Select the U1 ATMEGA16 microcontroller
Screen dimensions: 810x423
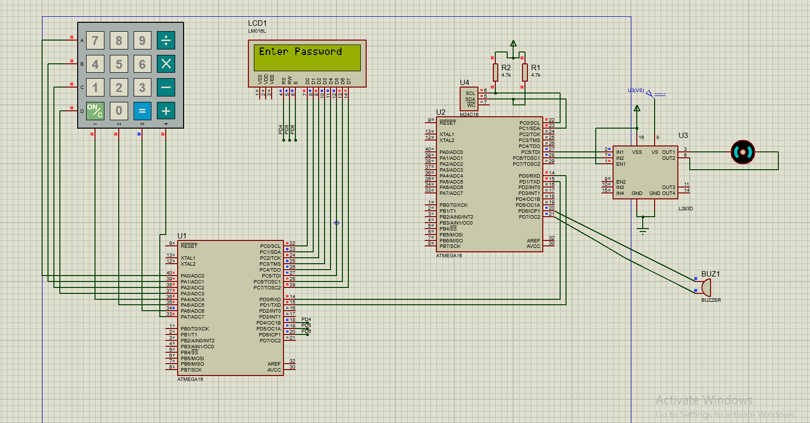click(229, 308)
